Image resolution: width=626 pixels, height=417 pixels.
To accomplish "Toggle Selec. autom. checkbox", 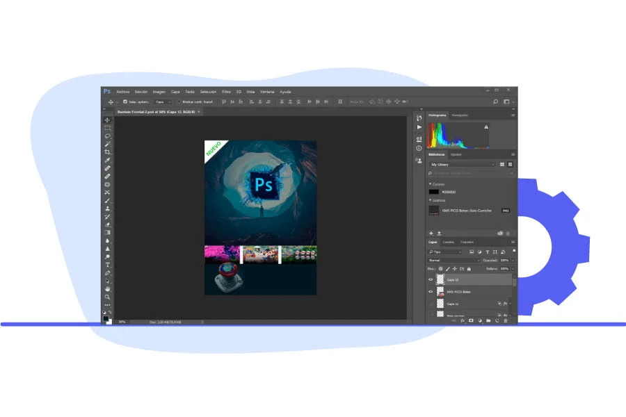I will point(125,101).
